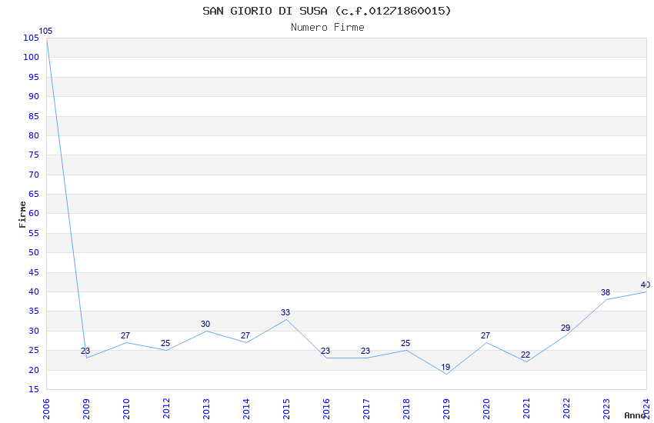Image resolution: width=654 pixels, height=423 pixels.
Task: Select the subtitle Numero Firme
Action: 328,28
